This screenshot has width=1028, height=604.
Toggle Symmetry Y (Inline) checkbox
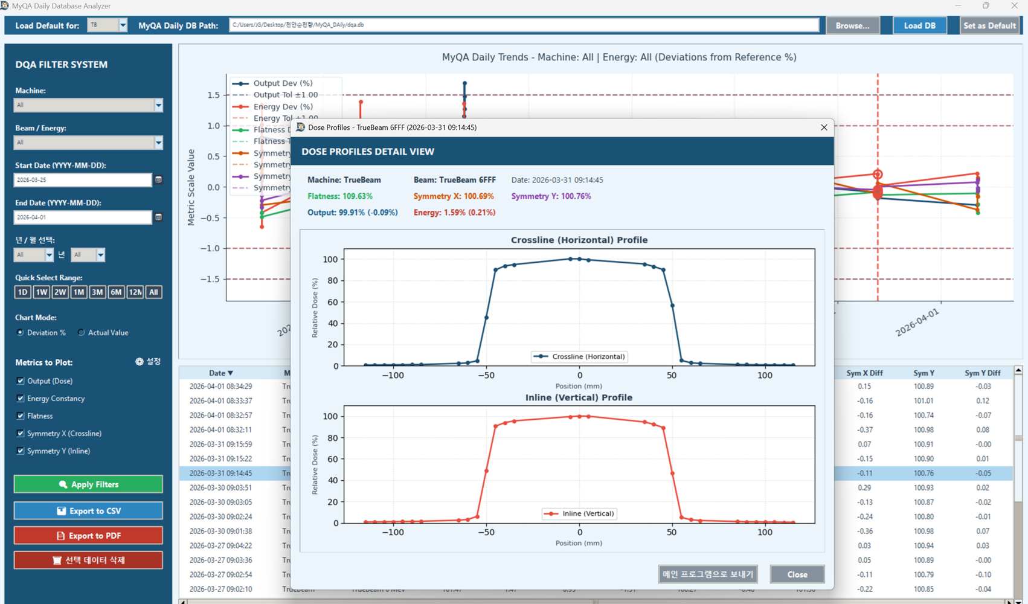tap(21, 451)
